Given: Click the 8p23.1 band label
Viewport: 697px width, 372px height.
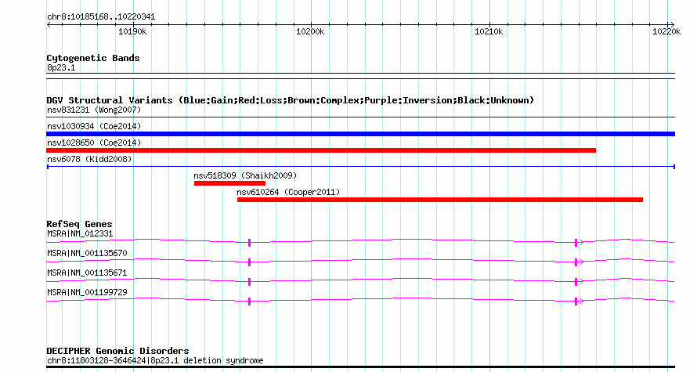Looking at the screenshot, I should pos(61,67).
